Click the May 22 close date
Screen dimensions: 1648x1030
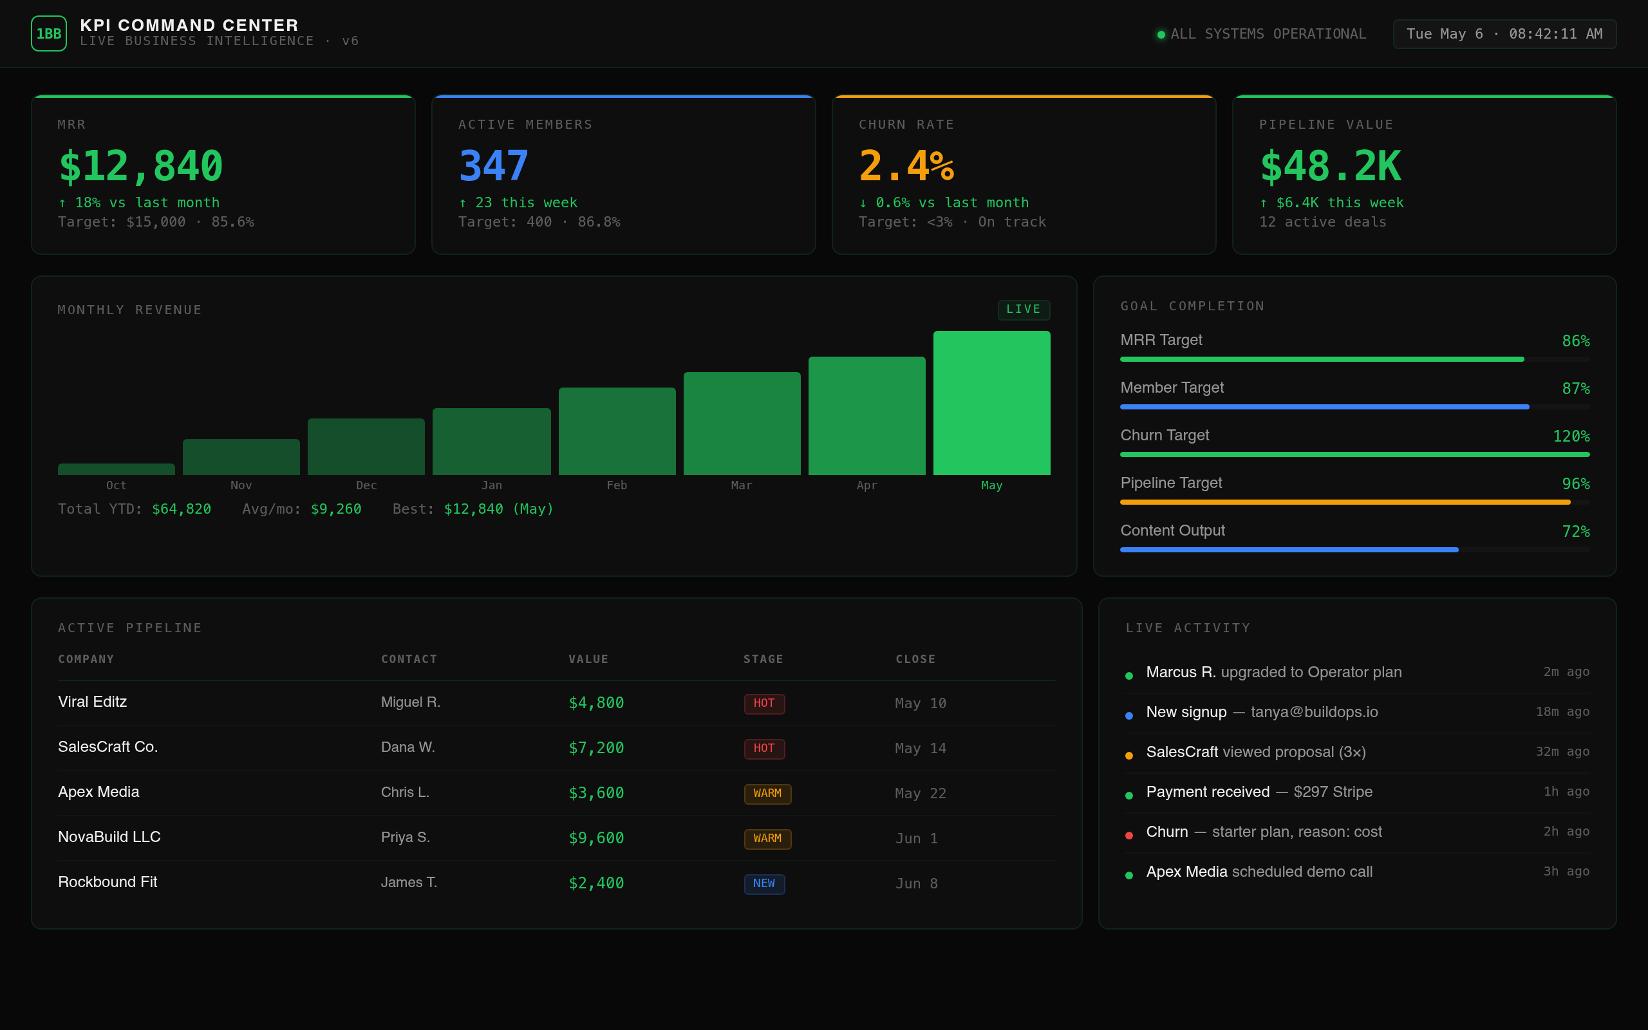[921, 794]
